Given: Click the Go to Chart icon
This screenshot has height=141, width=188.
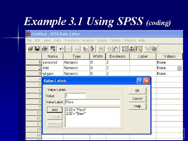Looking at the screenshot, I should pyautogui.click(x=77, y=49).
